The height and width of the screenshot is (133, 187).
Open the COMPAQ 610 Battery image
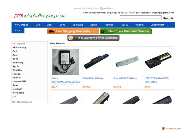[x=97, y=61]
